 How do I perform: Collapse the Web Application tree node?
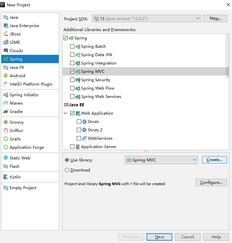(x=65, y=113)
